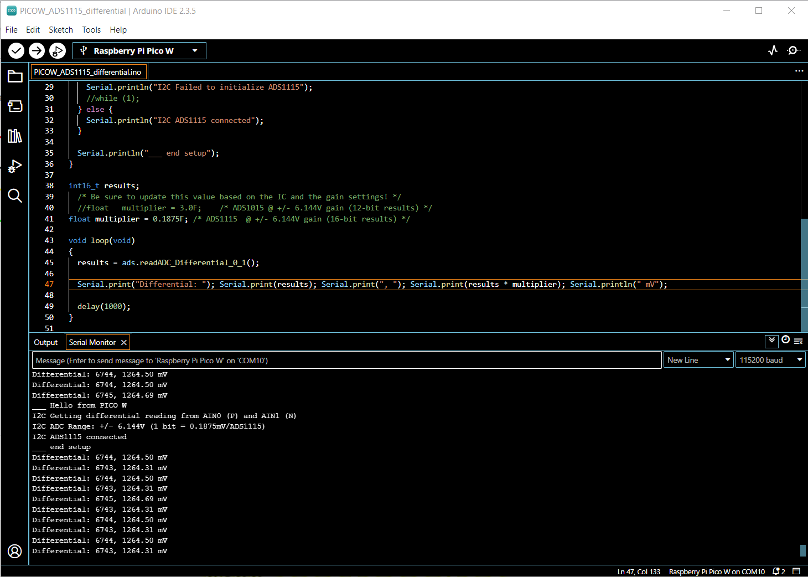808x577 pixels.
Task: Click 'Raspberry Pi Pico W on COM10' status text
Action: coord(717,571)
